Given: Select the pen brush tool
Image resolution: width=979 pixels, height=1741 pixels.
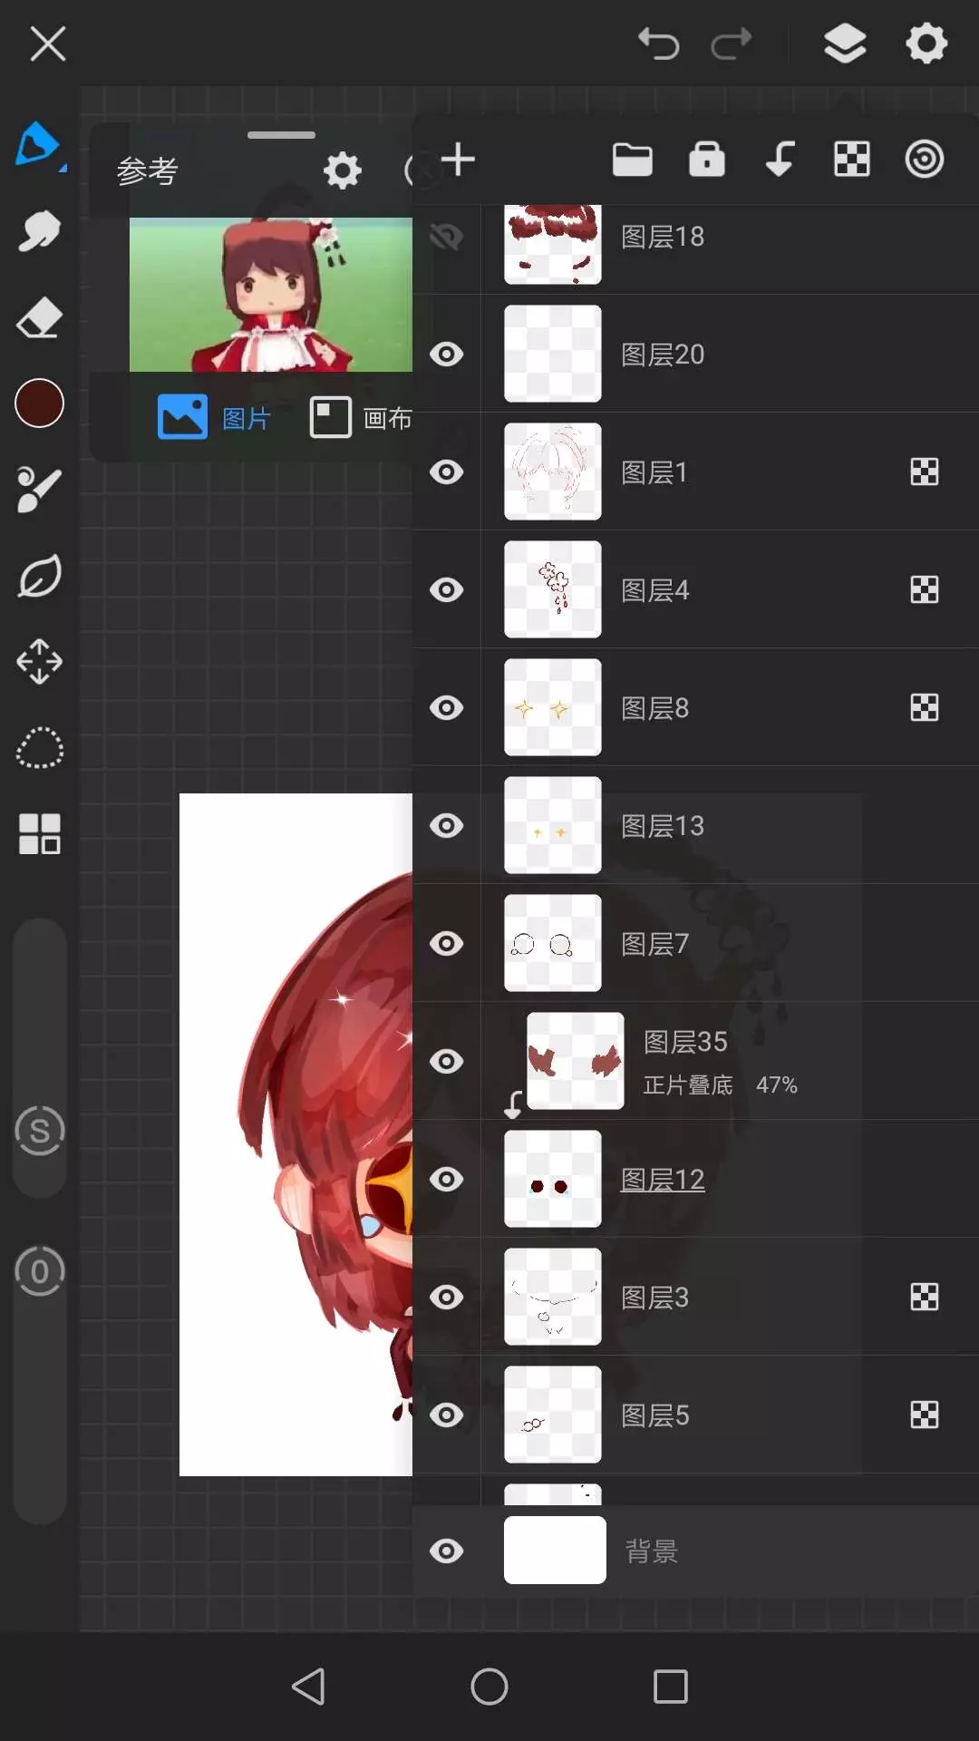Looking at the screenshot, I should pos(39,145).
